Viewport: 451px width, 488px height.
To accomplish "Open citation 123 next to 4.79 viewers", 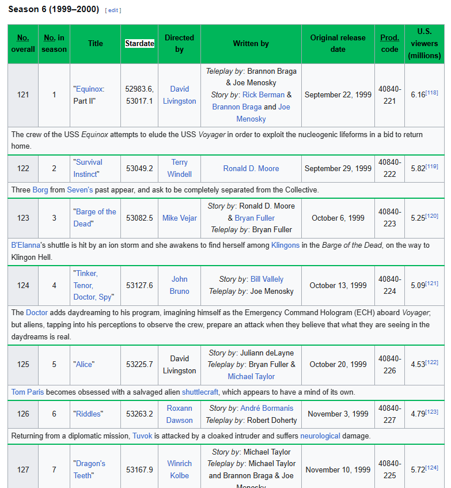I will 431,412.
